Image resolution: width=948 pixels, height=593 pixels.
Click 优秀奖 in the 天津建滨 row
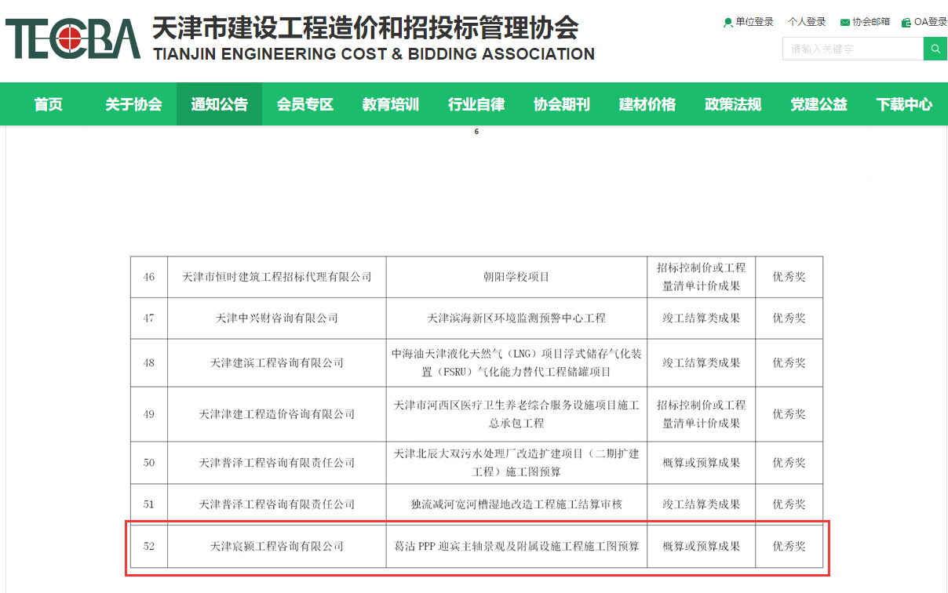(789, 362)
